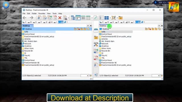The height and width of the screenshot is (102, 182).
Task: Open the dropdown after the select items icon
Action: click(x=117, y=18)
